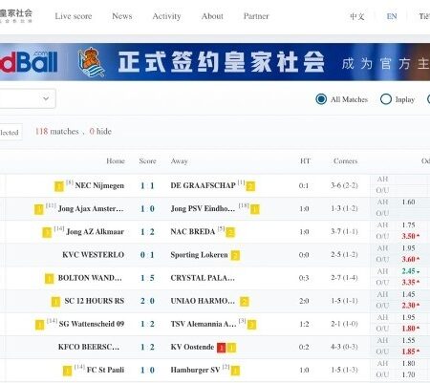
Task: Click the Corners column header
Action: click(x=345, y=161)
